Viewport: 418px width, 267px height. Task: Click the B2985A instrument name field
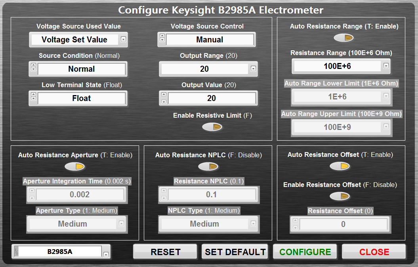pyautogui.click(x=60, y=252)
